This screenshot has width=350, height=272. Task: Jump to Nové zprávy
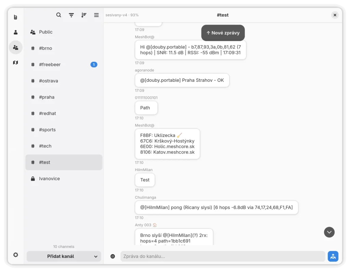click(x=223, y=33)
